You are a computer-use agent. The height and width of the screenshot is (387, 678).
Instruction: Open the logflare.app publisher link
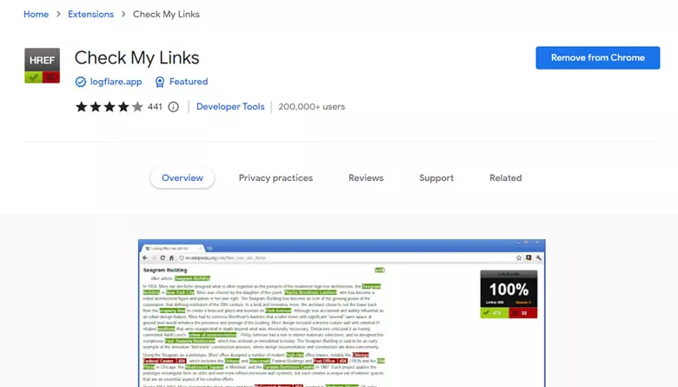tap(116, 82)
